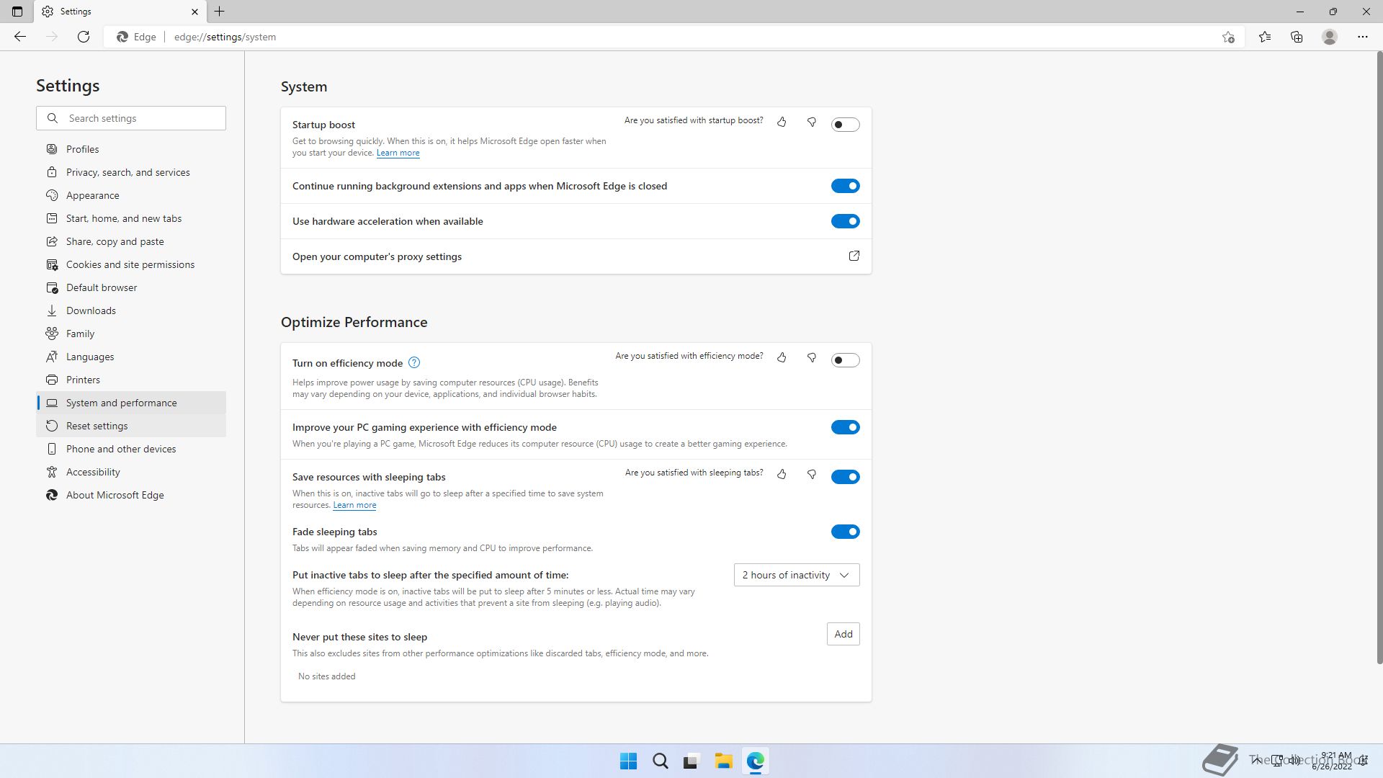This screenshot has width=1383, height=778.
Task: Turn off Fade sleeping tabs toggle
Action: [845, 532]
